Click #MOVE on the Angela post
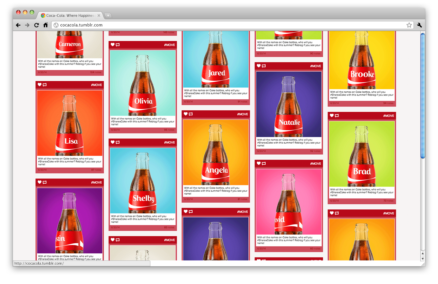Viewport: 438px width, 284px height. coord(243,114)
